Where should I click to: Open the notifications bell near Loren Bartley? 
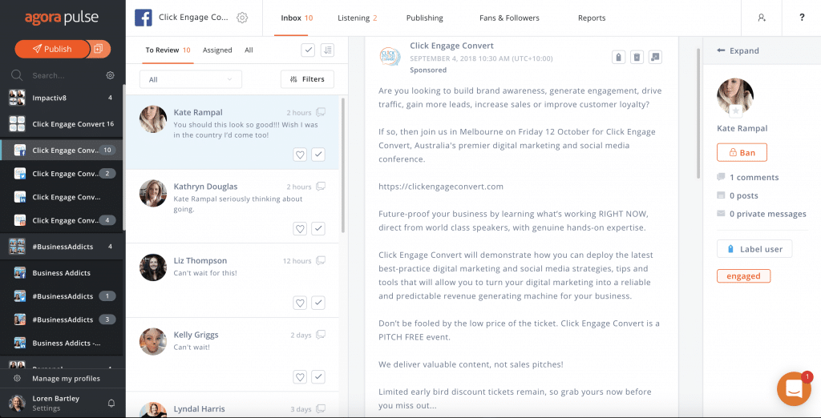coord(111,403)
